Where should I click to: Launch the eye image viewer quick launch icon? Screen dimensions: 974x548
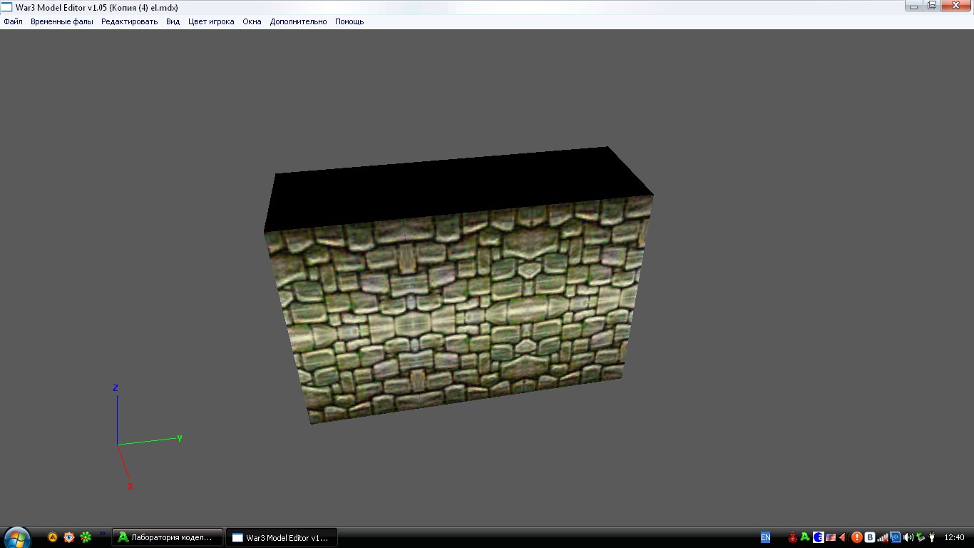[x=69, y=537]
